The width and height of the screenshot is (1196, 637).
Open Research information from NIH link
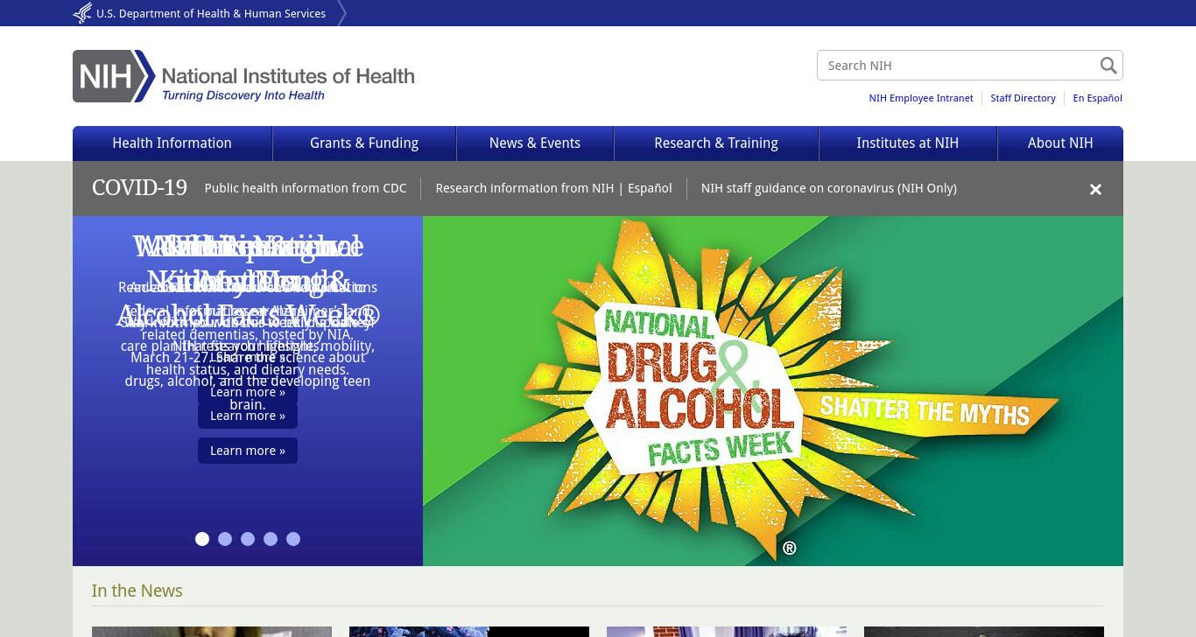point(524,188)
